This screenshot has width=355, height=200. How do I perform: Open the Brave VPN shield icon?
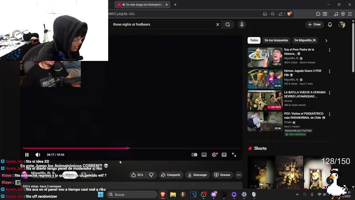pos(343,14)
